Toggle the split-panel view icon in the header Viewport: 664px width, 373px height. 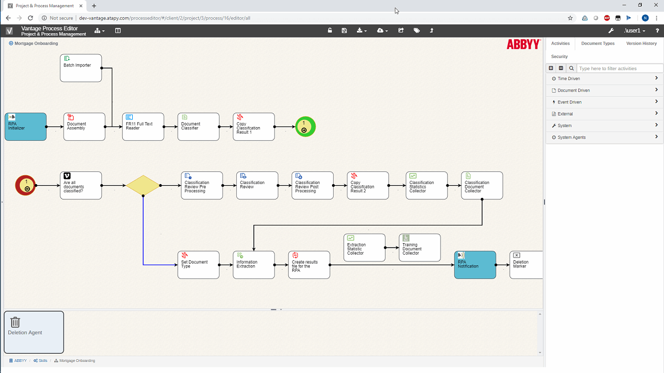pyautogui.click(x=117, y=30)
